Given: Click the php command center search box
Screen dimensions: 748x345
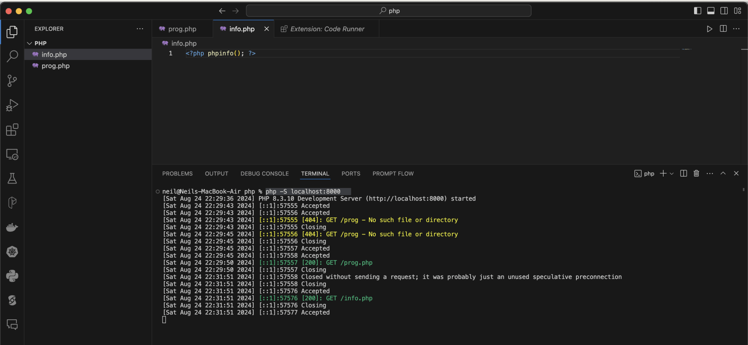Looking at the screenshot, I should pos(389,11).
